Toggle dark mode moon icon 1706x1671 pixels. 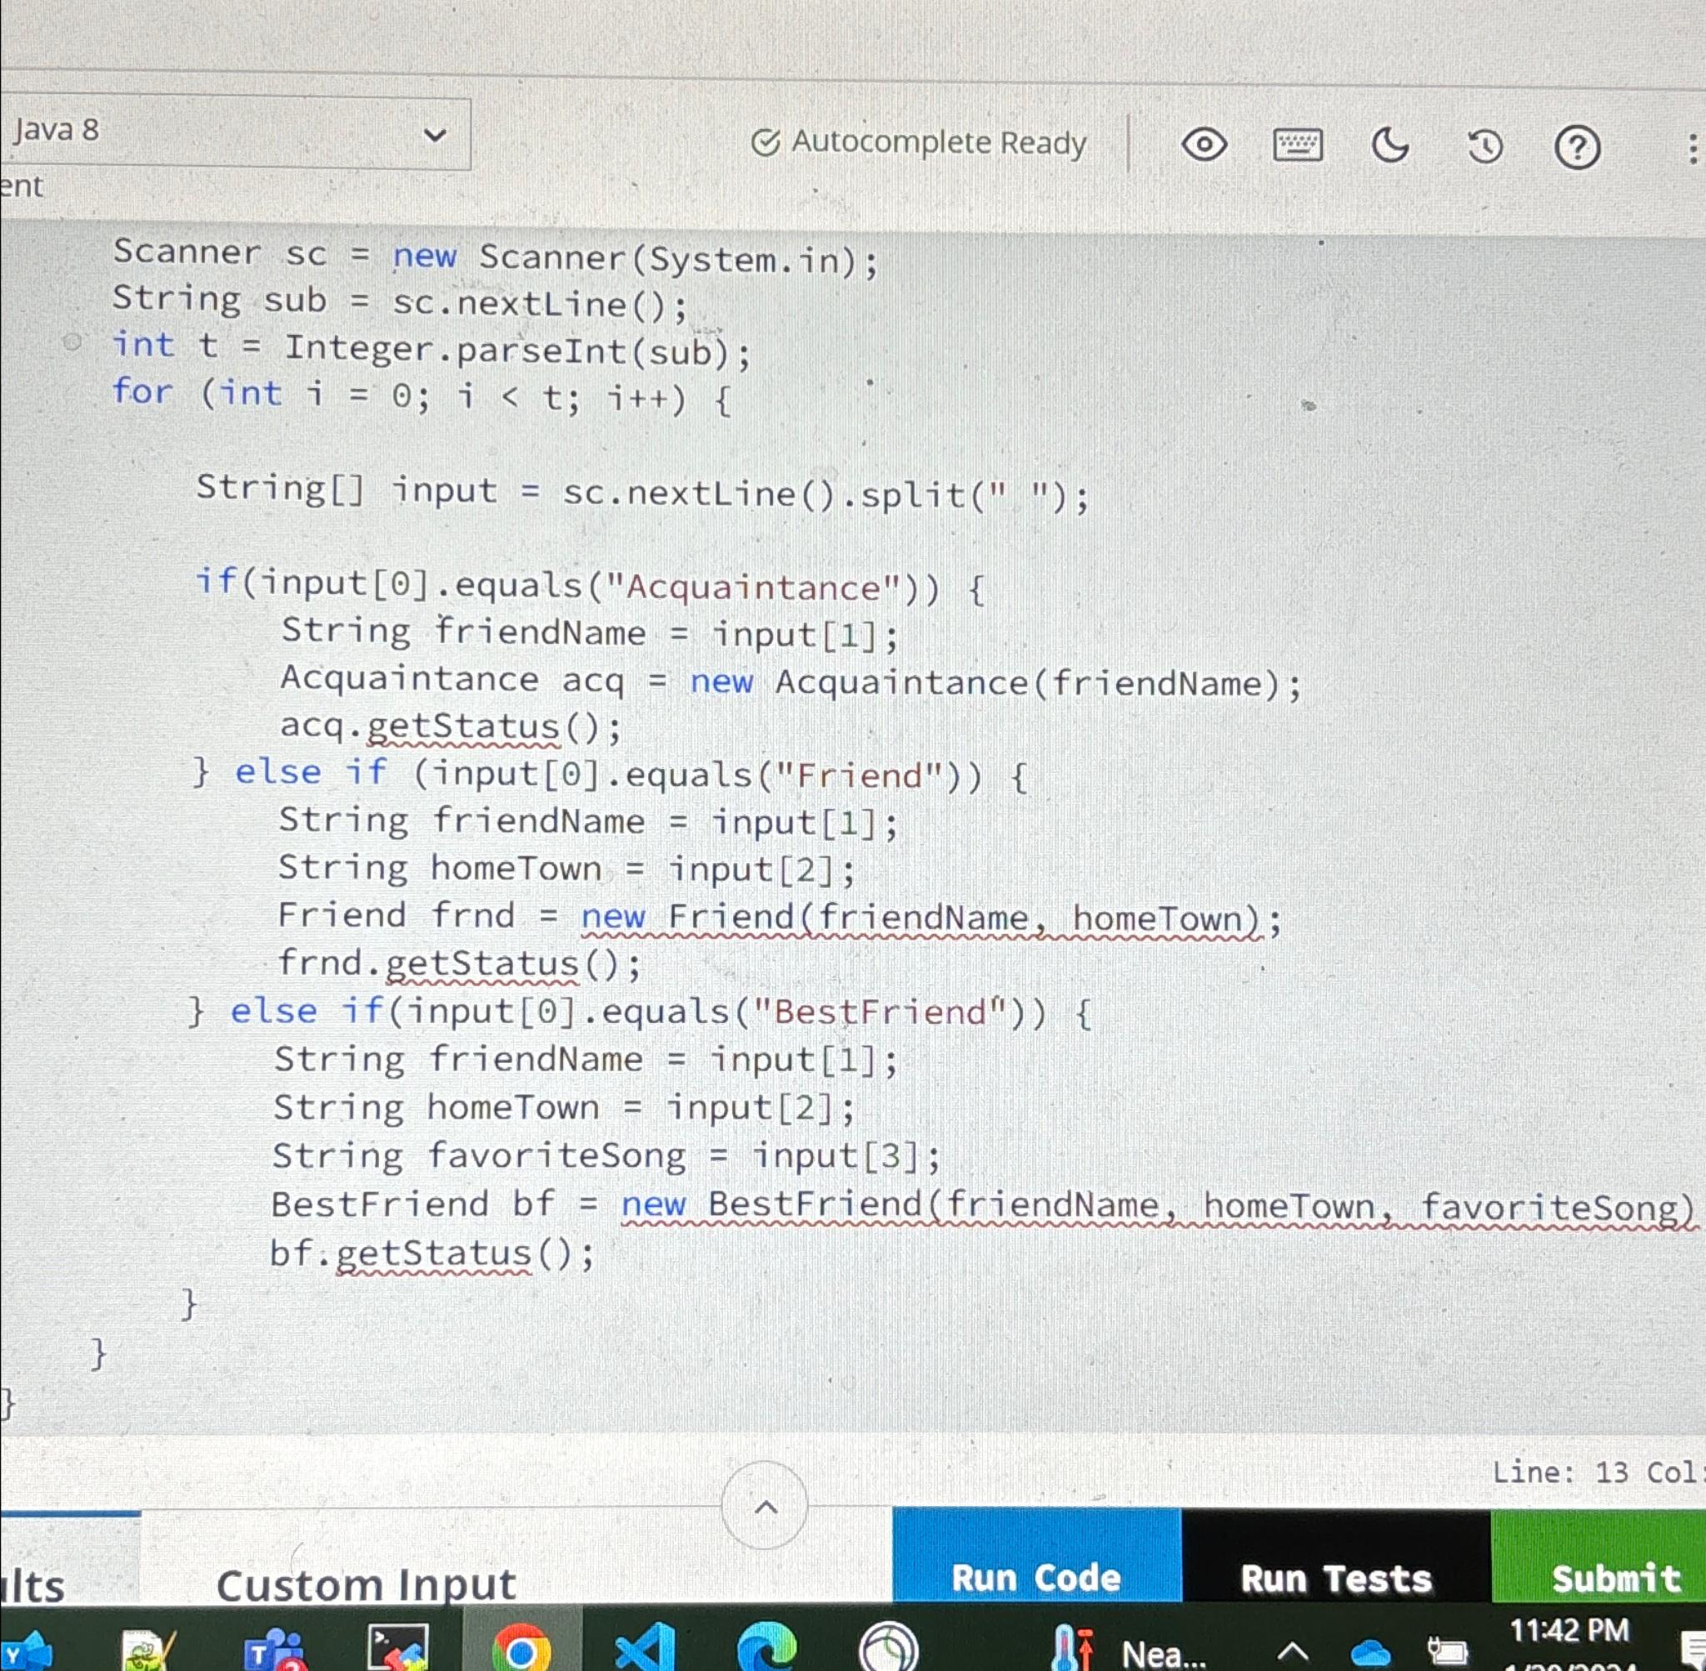1391,145
